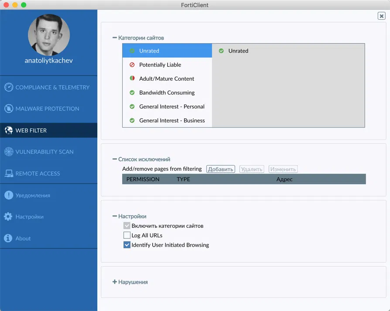The image size is (390, 311).
Task: Close the settings panel with the X button
Action: point(381,16)
